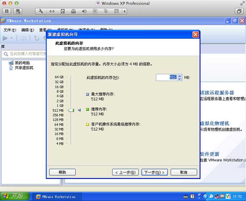Viewport: 246px width, 201px height.
Task: Click the 4 GB slider label
Action: 60,96
